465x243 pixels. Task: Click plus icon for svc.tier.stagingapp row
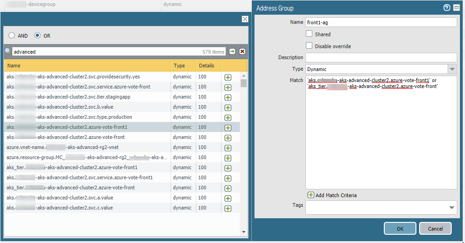point(227,97)
